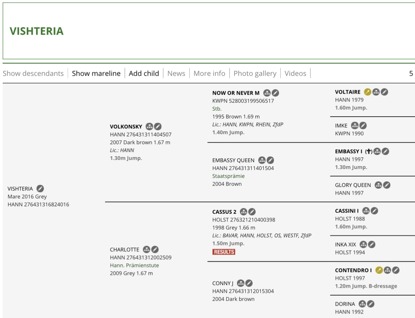Open the Show mareline tab
The width and height of the screenshot is (415, 318).
[x=96, y=73]
